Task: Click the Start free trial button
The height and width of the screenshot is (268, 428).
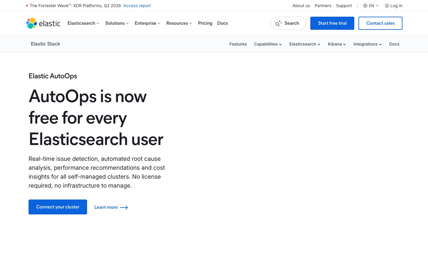Action: (332, 23)
